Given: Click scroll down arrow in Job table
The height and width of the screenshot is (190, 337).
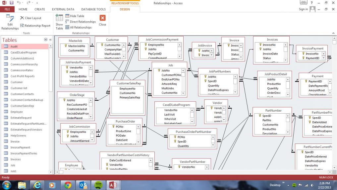Looking at the screenshot, I should pyautogui.click(x=183, y=93).
